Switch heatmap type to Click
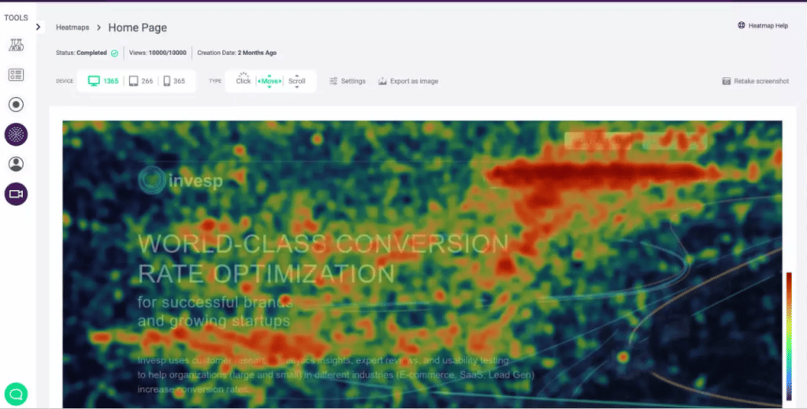The height and width of the screenshot is (409, 807). (x=244, y=80)
